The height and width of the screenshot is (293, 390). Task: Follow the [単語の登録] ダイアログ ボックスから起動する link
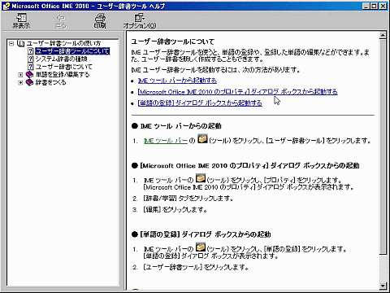(200, 103)
